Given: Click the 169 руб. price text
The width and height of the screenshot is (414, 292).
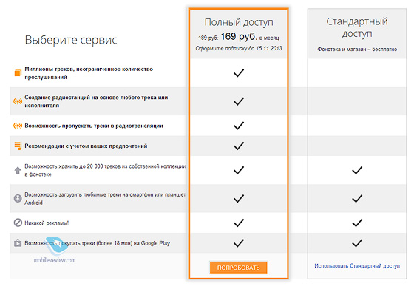Looking at the screenshot, I should [x=239, y=37].
